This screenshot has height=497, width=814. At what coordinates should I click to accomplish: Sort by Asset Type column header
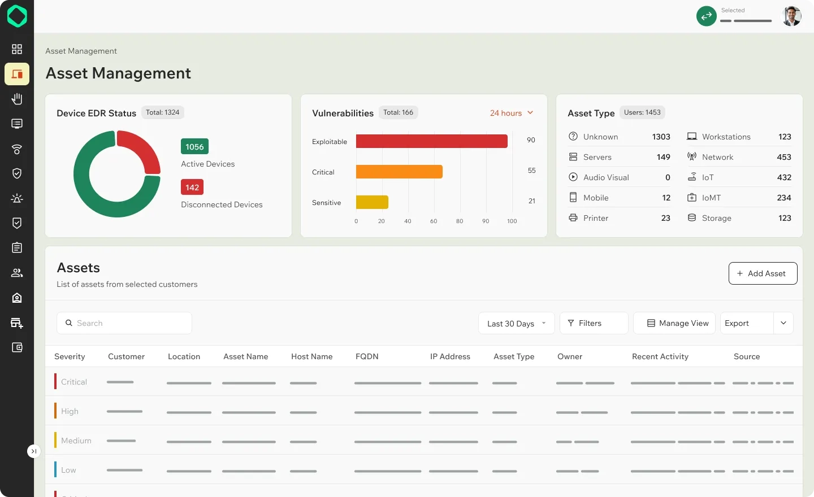pos(514,356)
